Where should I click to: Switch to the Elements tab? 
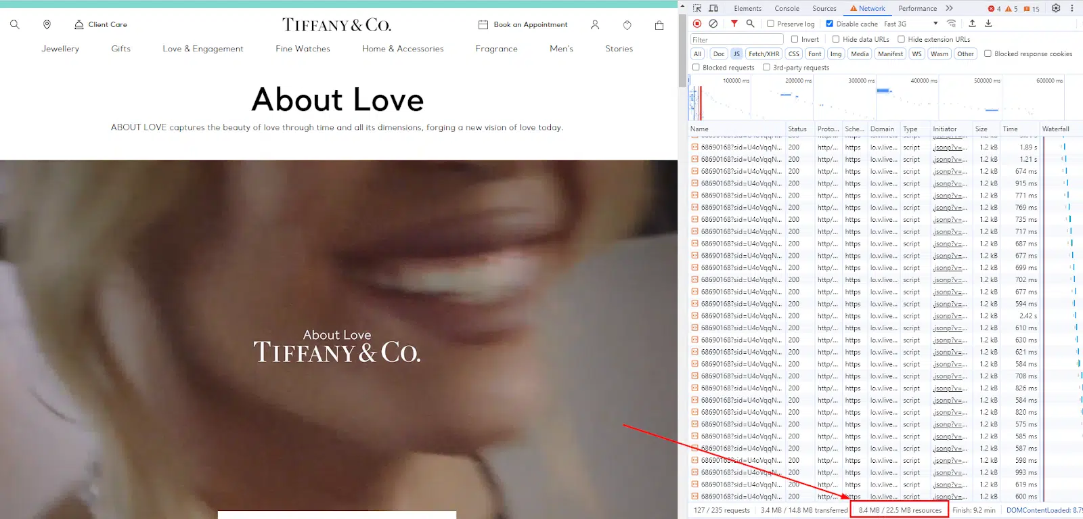[x=747, y=8]
